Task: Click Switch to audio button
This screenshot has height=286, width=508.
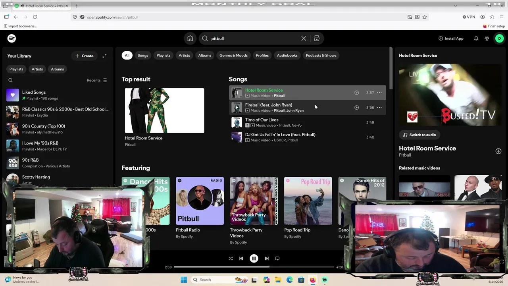Action: 419,135
